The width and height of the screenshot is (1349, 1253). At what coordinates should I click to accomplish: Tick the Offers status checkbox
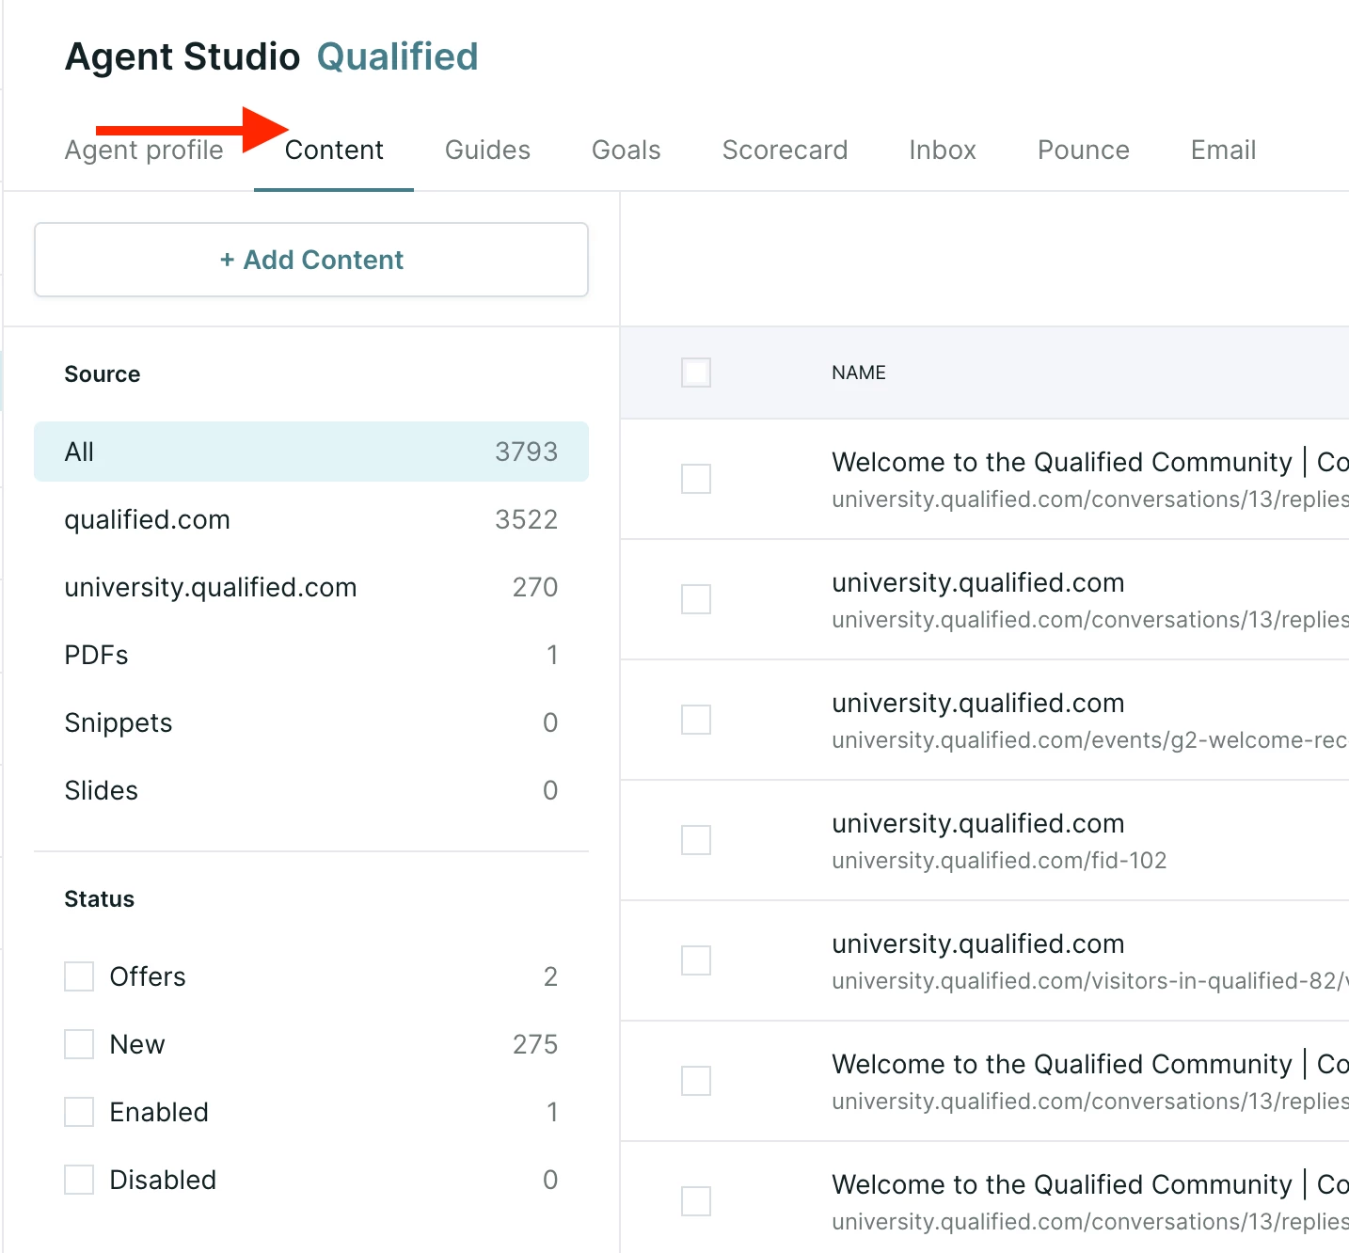click(79, 976)
